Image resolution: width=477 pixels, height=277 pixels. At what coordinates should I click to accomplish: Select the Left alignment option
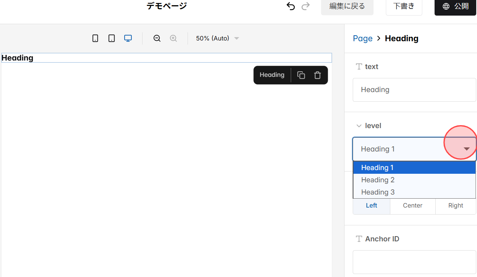(x=371, y=205)
